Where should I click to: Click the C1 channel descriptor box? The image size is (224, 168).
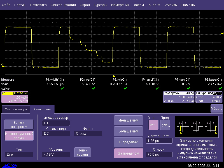pos(15,97)
